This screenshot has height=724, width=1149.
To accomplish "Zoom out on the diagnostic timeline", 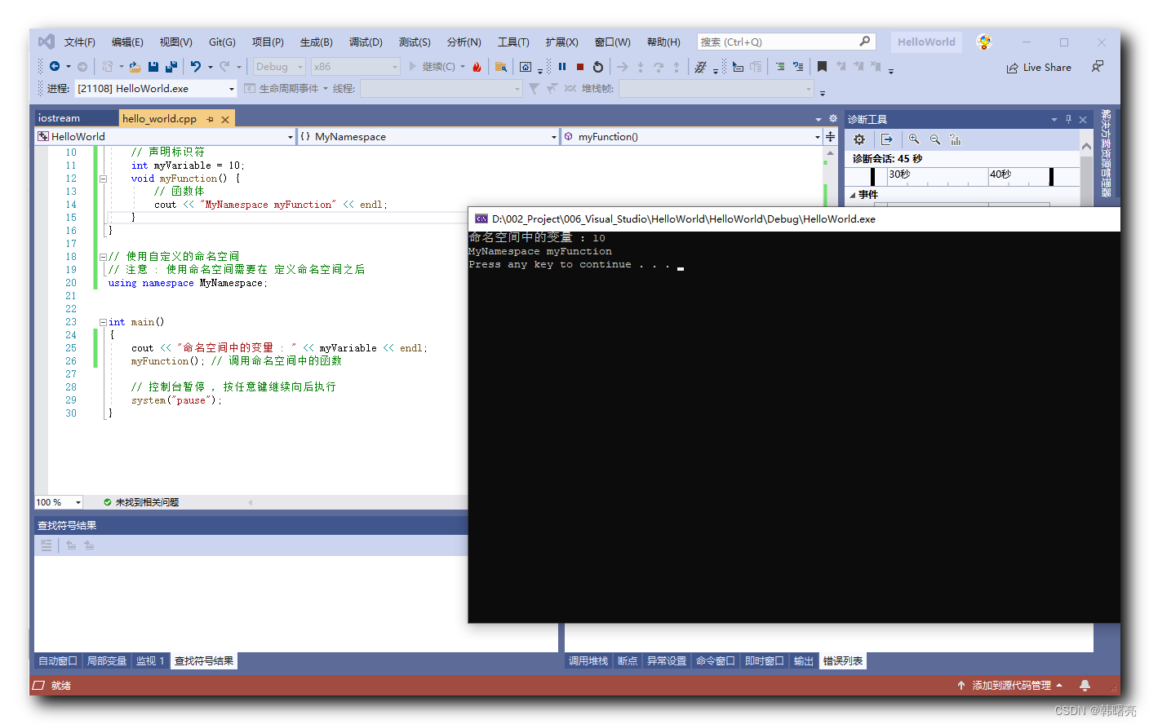I will [935, 139].
